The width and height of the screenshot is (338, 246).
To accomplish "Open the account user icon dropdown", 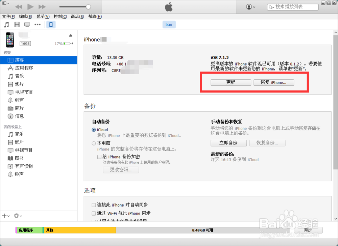I will [250, 7].
